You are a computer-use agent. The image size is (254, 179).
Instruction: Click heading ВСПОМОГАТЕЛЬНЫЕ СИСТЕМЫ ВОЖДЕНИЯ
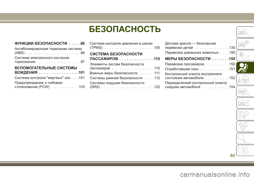49,70
